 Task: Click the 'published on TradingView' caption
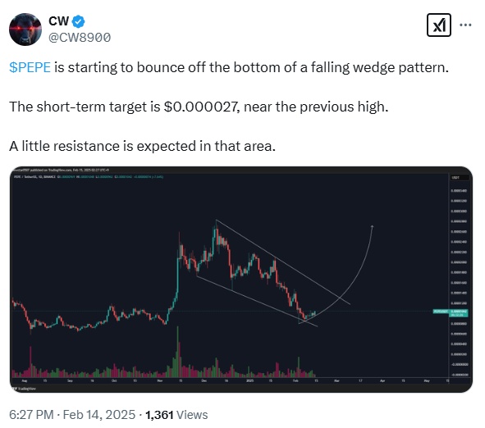[60, 170]
